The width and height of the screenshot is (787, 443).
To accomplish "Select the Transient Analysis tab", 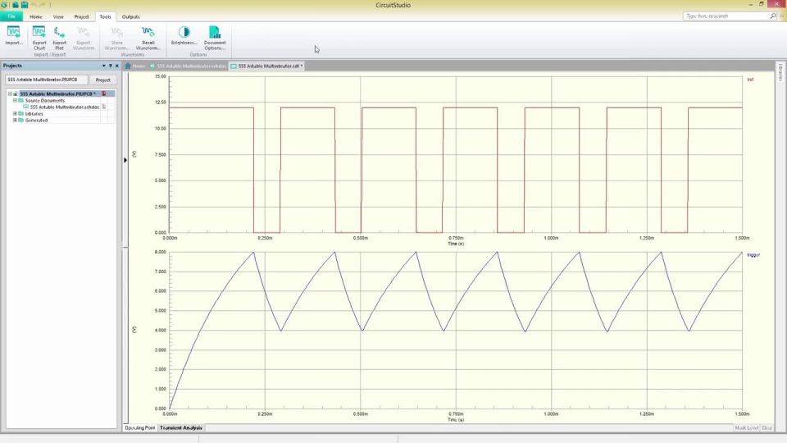I will [180, 428].
